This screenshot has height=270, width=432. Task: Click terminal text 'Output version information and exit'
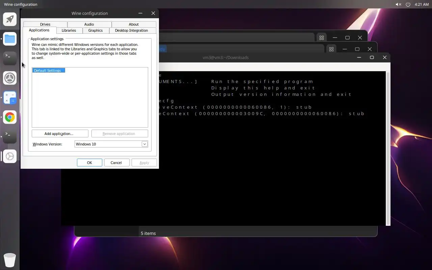tap(281, 94)
